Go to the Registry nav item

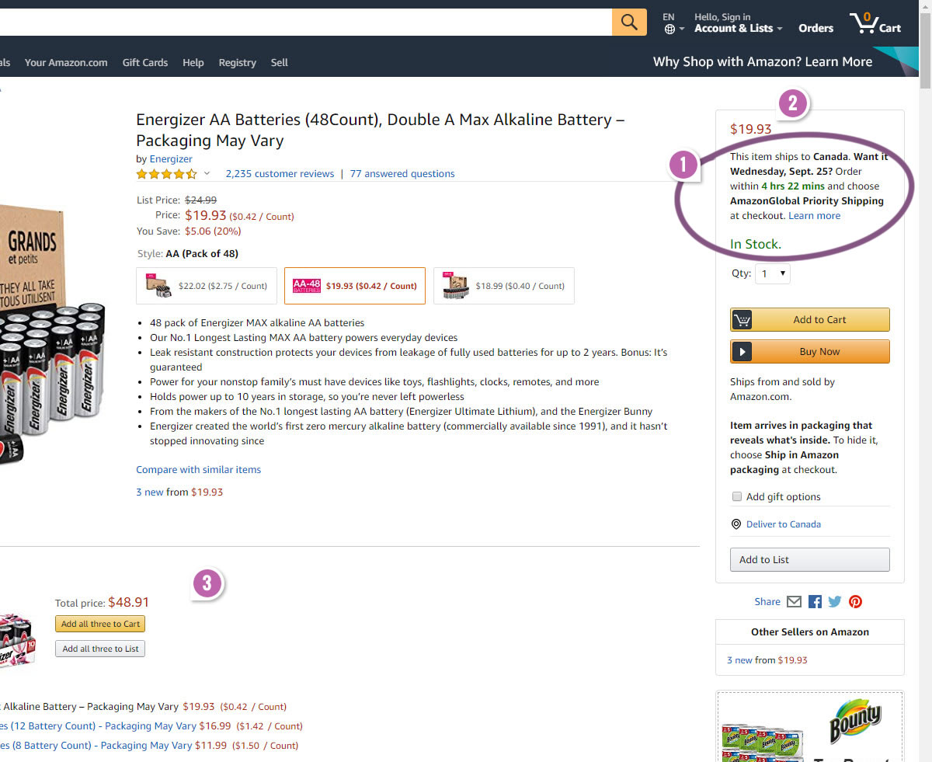coord(237,63)
